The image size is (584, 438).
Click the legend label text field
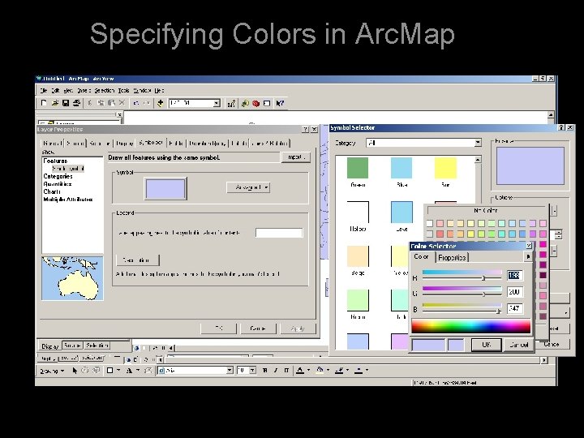[x=279, y=233]
